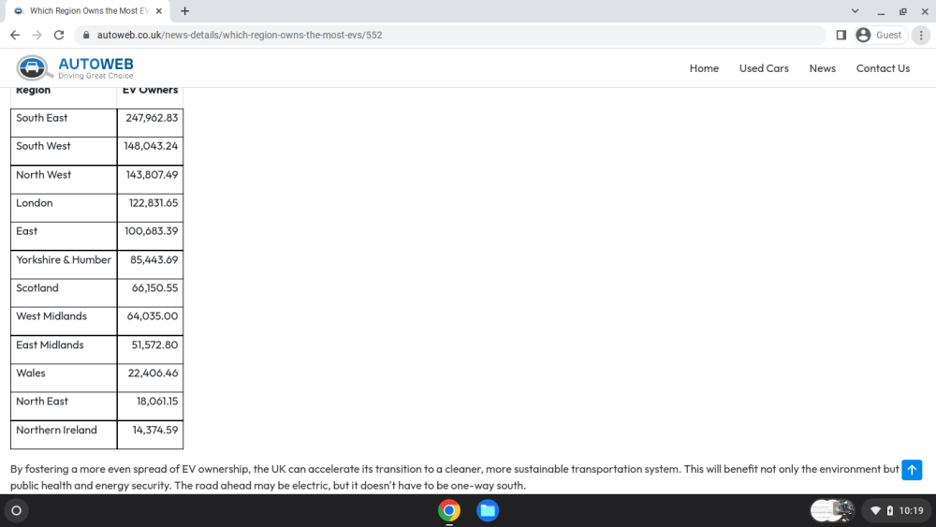Go back to the previous page
Viewport: 936px width, 527px height.
pyautogui.click(x=15, y=36)
